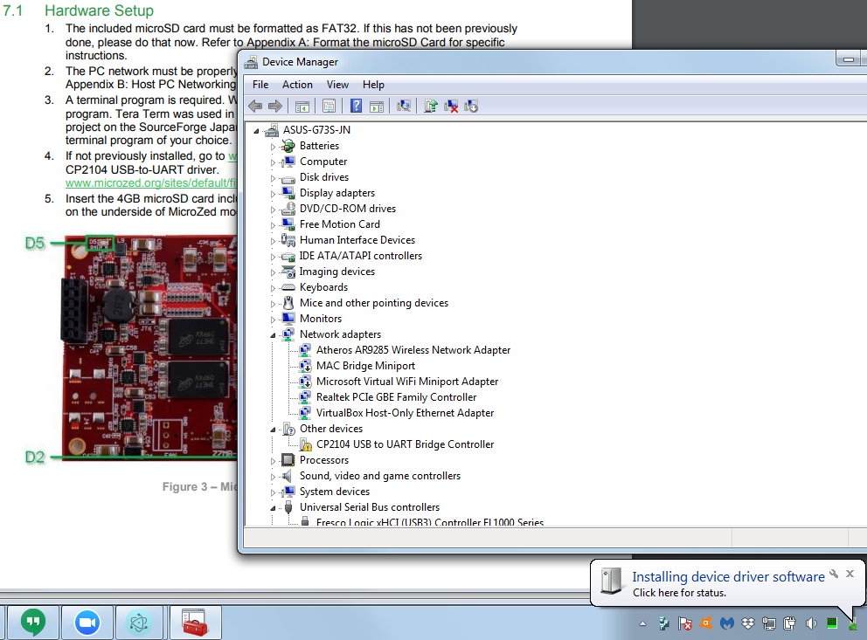Toggle the Show/Hide Console Tree toolbar icon
The width and height of the screenshot is (867, 640).
tap(302, 106)
